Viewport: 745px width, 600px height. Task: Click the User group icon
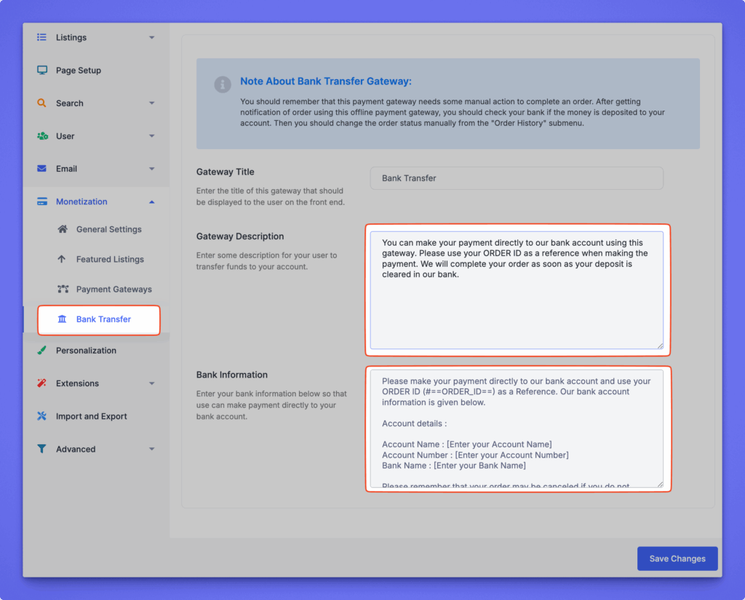pos(42,136)
